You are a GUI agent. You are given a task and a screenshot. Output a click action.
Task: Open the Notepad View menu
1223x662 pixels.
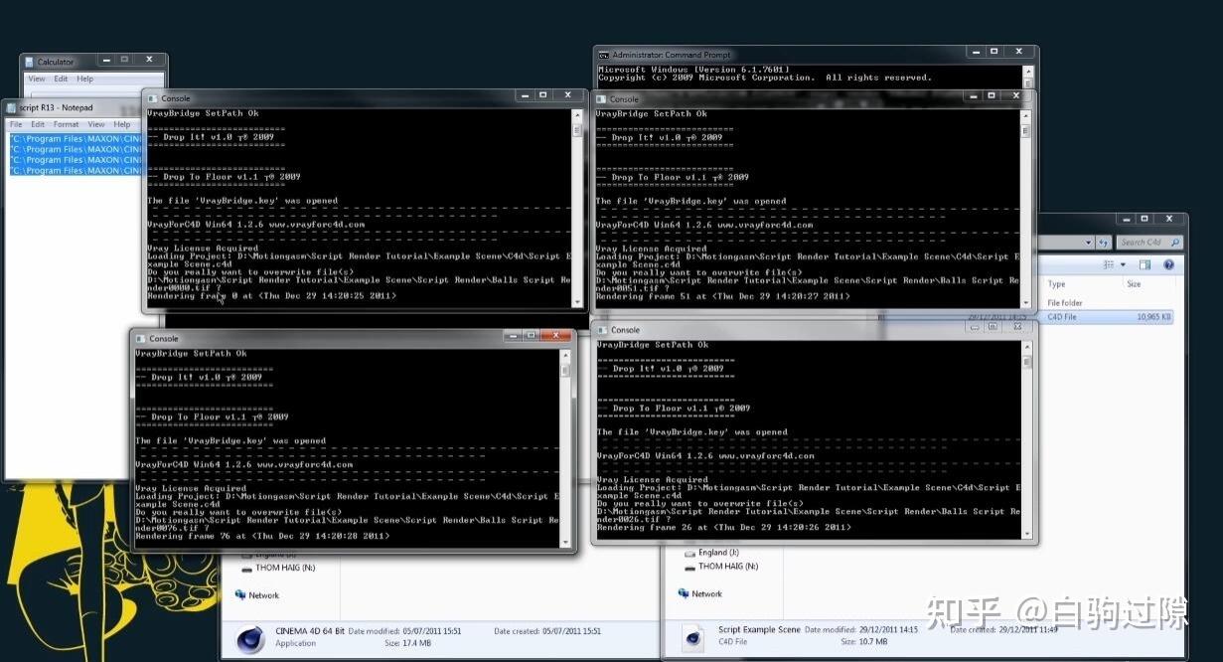tap(96, 124)
